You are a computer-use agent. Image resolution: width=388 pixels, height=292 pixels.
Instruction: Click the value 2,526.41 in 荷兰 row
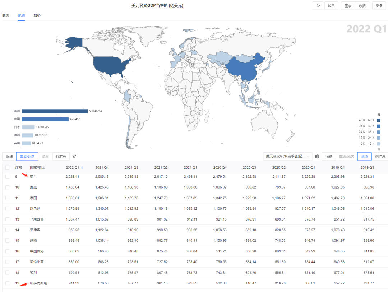tap(72, 177)
